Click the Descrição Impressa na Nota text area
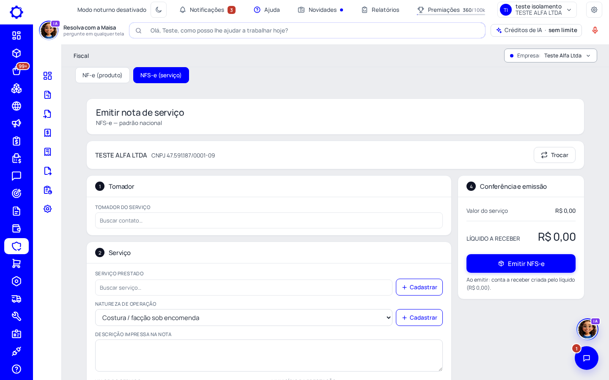The height and width of the screenshot is (380, 609). (269, 356)
